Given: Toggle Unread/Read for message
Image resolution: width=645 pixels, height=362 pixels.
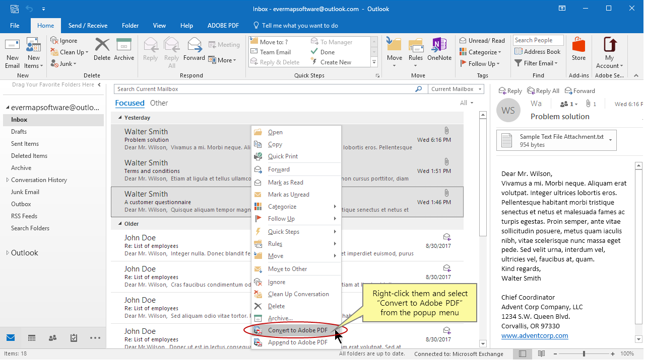Looking at the screenshot, I should (482, 41).
